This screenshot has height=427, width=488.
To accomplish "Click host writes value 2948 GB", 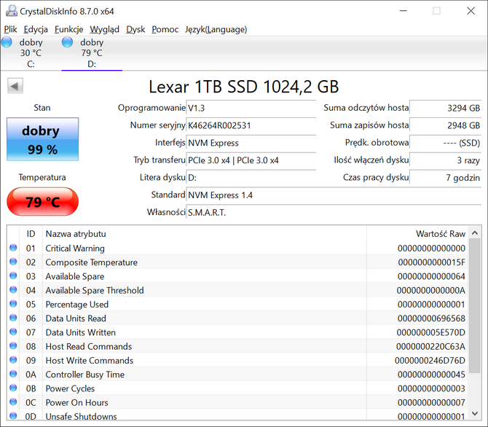I will 445,125.
